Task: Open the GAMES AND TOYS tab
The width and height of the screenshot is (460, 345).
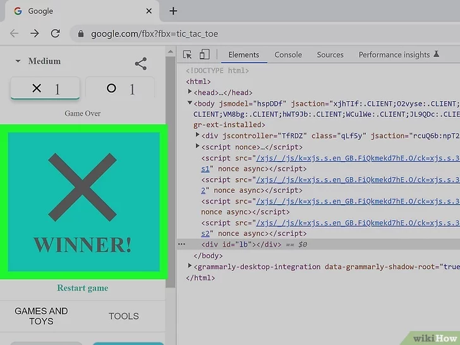Action: pyautogui.click(x=41, y=316)
